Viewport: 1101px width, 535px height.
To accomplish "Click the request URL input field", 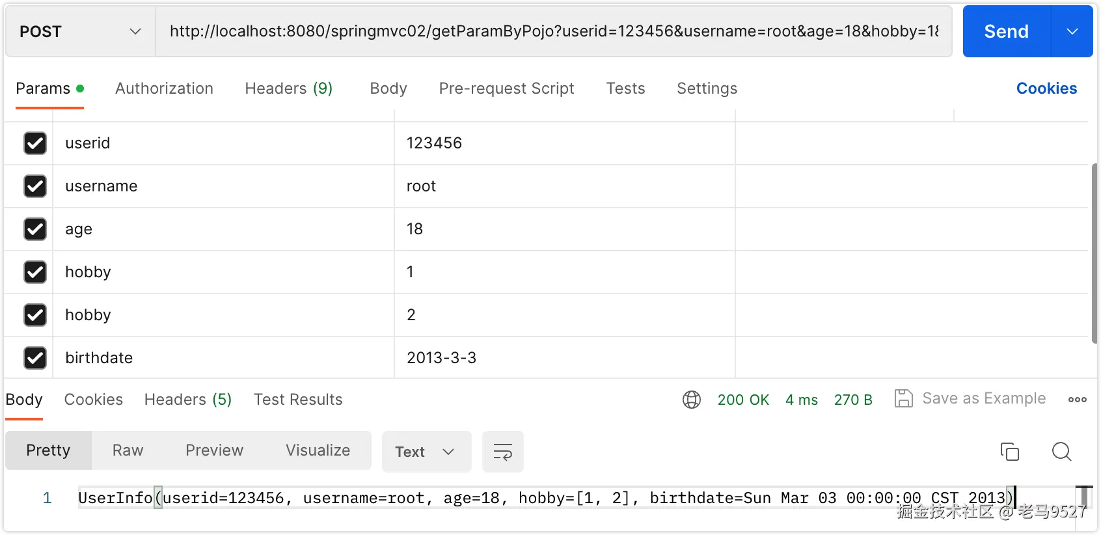I will [553, 31].
